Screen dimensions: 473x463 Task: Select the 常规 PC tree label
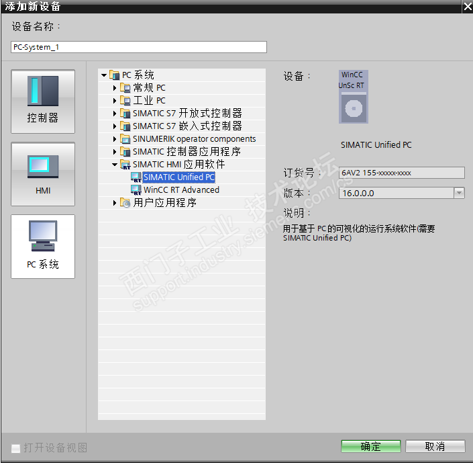point(150,87)
